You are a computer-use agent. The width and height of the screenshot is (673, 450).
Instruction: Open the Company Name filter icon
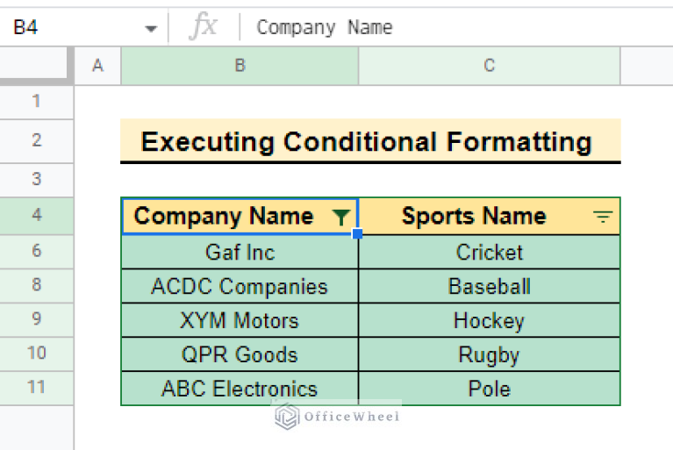(x=341, y=217)
